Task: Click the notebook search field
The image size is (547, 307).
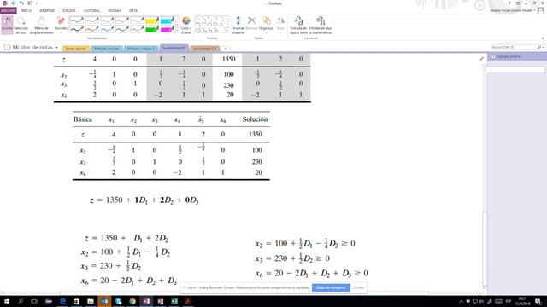Action: [513, 47]
